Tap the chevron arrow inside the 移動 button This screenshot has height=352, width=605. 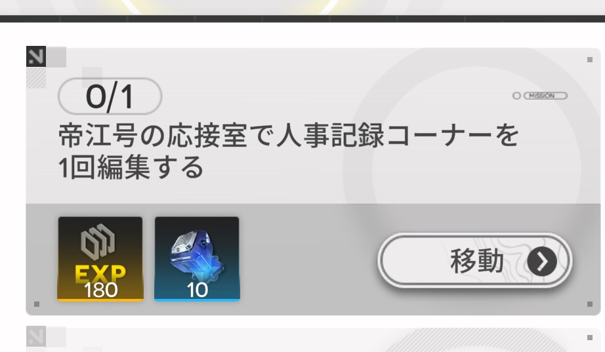point(542,262)
